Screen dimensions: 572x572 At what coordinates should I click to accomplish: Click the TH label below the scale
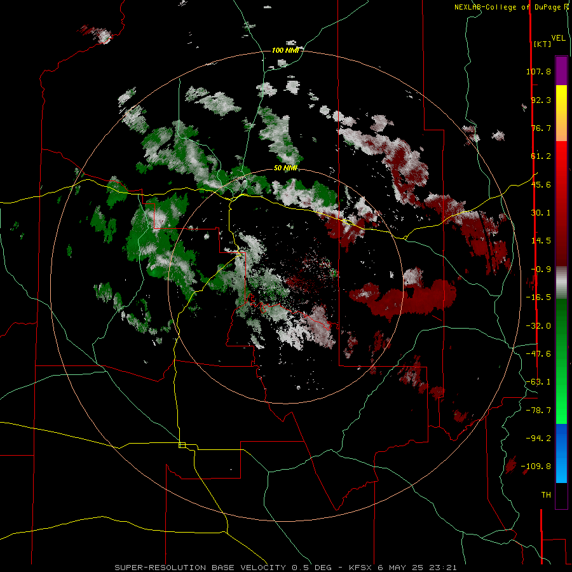pyautogui.click(x=546, y=495)
